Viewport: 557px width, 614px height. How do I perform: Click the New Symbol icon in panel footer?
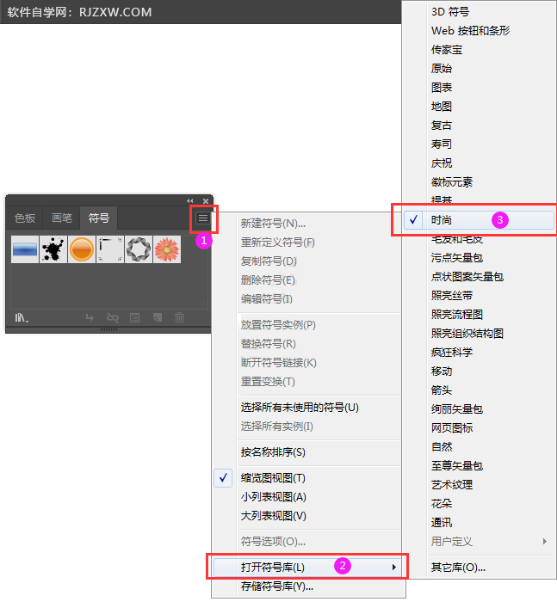158,317
